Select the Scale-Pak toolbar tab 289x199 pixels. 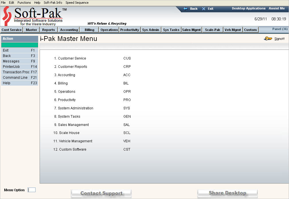[212, 30]
